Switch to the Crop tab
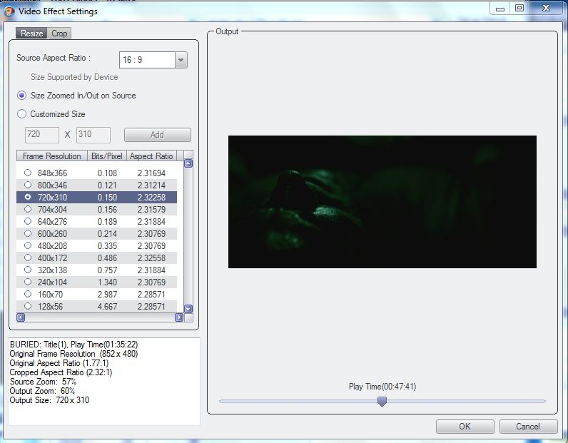 (59, 34)
